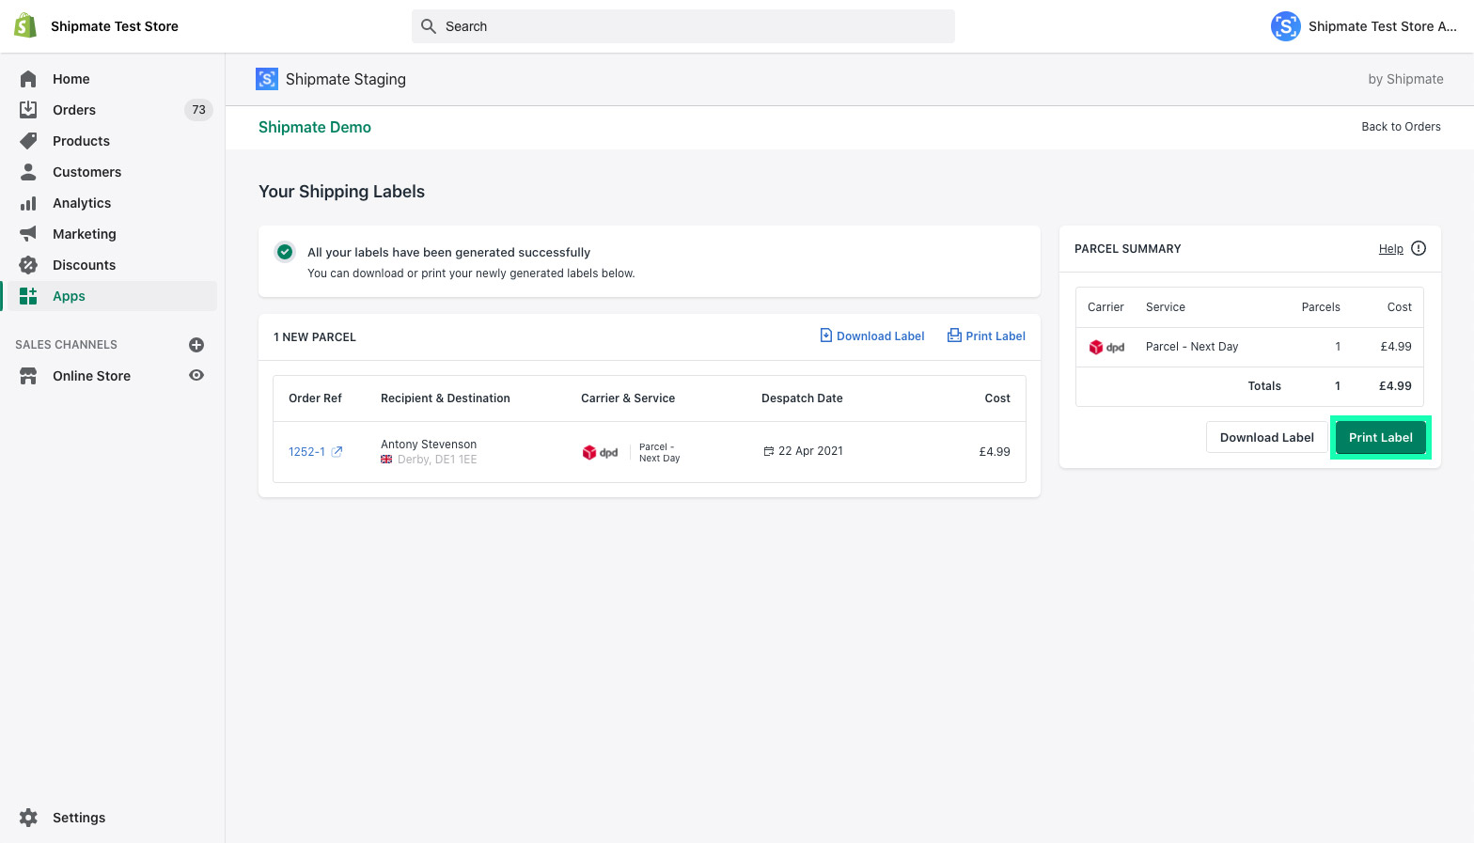This screenshot has height=843, width=1474.
Task: Click Download Label link in parcel header
Action: pyautogui.click(x=871, y=336)
